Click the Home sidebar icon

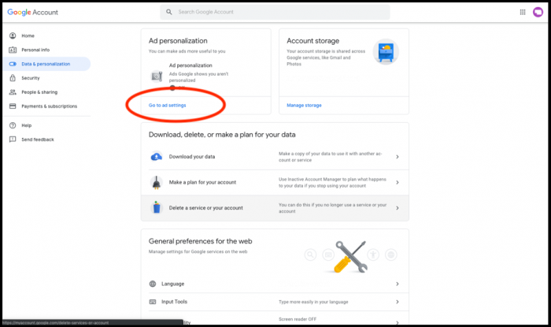[x=13, y=35]
